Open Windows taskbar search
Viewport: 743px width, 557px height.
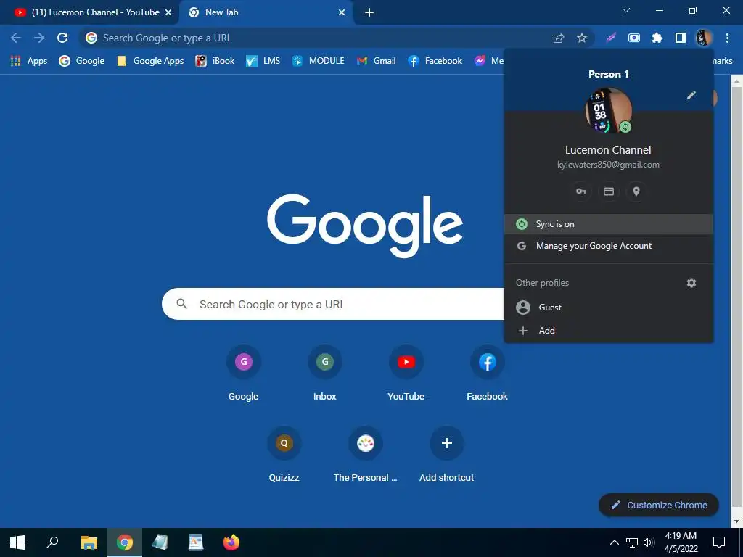click(52, 542)
